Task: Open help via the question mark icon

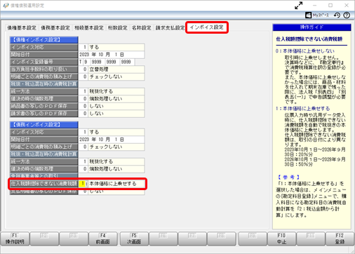Action: tap(347, 15)
